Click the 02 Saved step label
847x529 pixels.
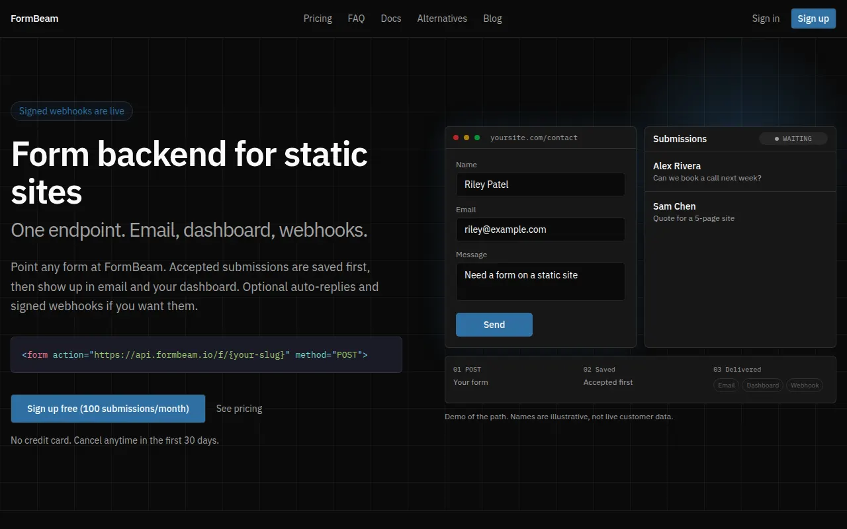coord(600,370)
